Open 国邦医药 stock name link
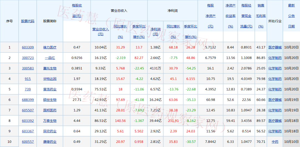Screen dimensions: 300x147 [50, 110]
